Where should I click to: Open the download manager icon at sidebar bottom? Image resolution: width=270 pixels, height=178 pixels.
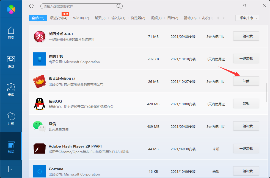click(x=11, y=169)
